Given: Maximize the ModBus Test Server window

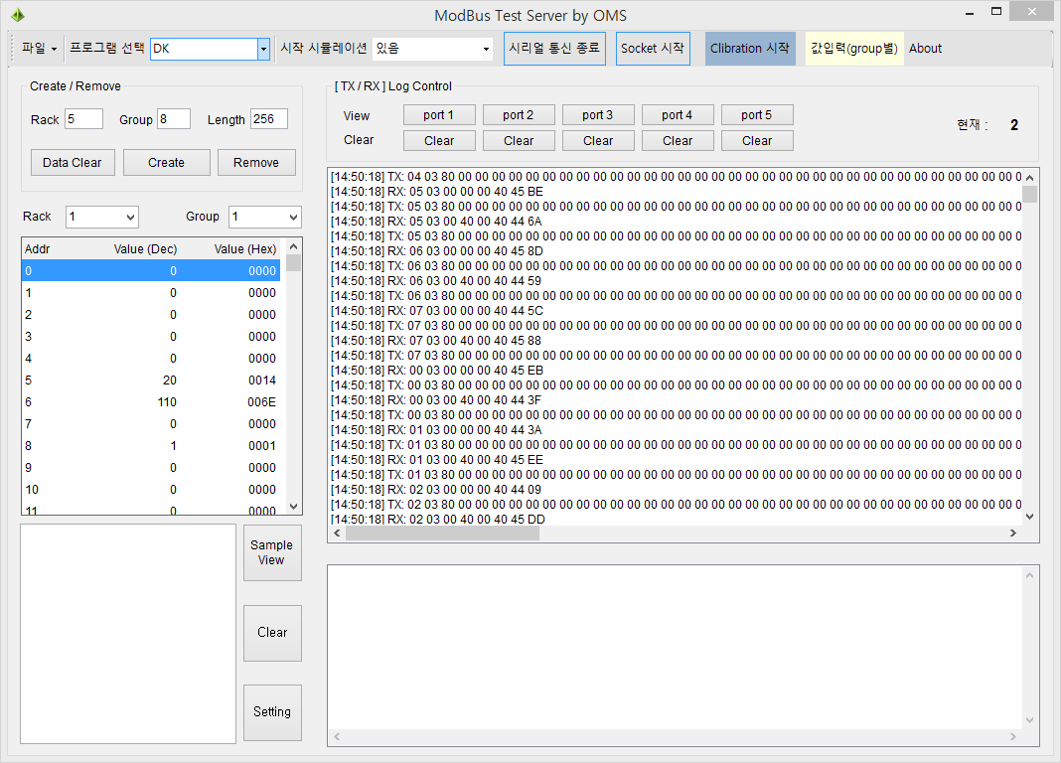Looking at the screenshot, I should [996, 12].
